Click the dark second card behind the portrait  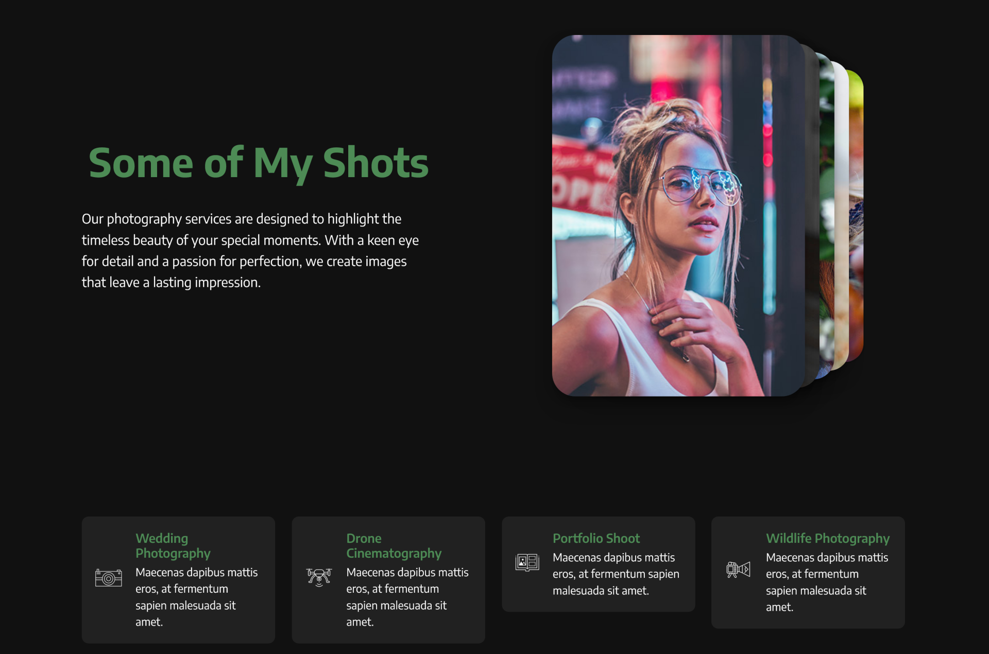[x=812, y=216]
